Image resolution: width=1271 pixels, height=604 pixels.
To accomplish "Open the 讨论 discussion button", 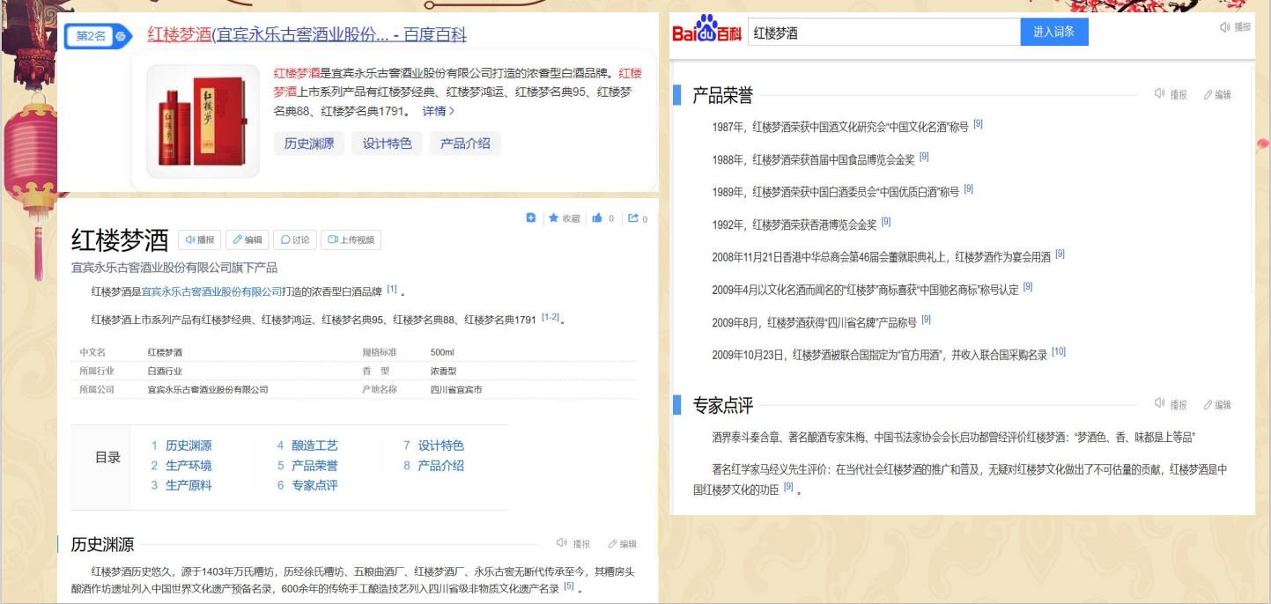I will click(295, 239).
